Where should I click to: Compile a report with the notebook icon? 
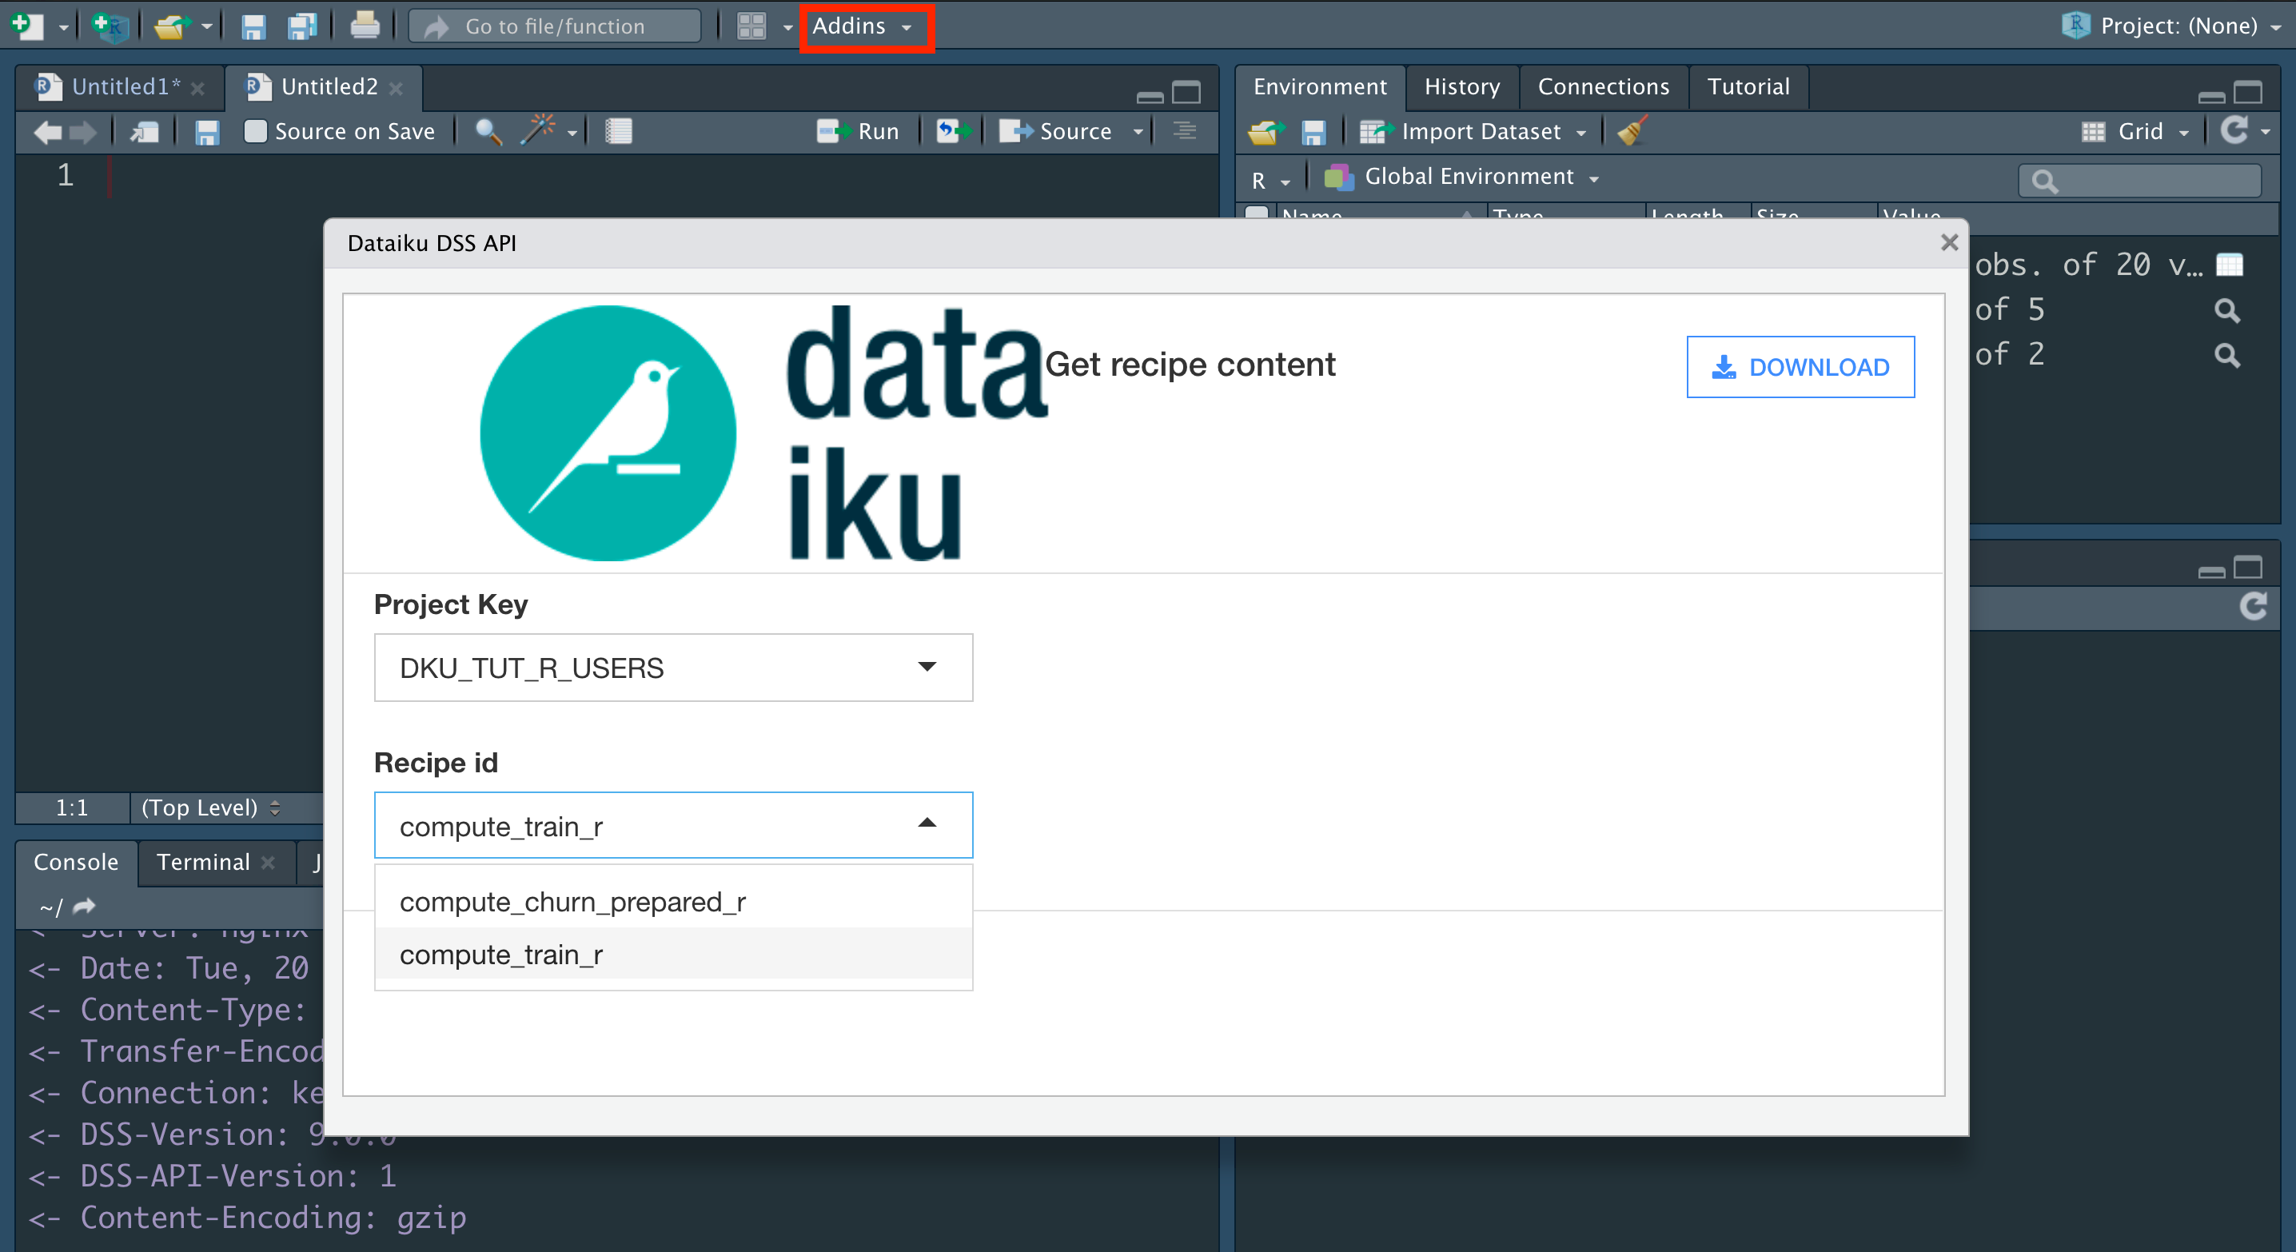click(619, 132)
